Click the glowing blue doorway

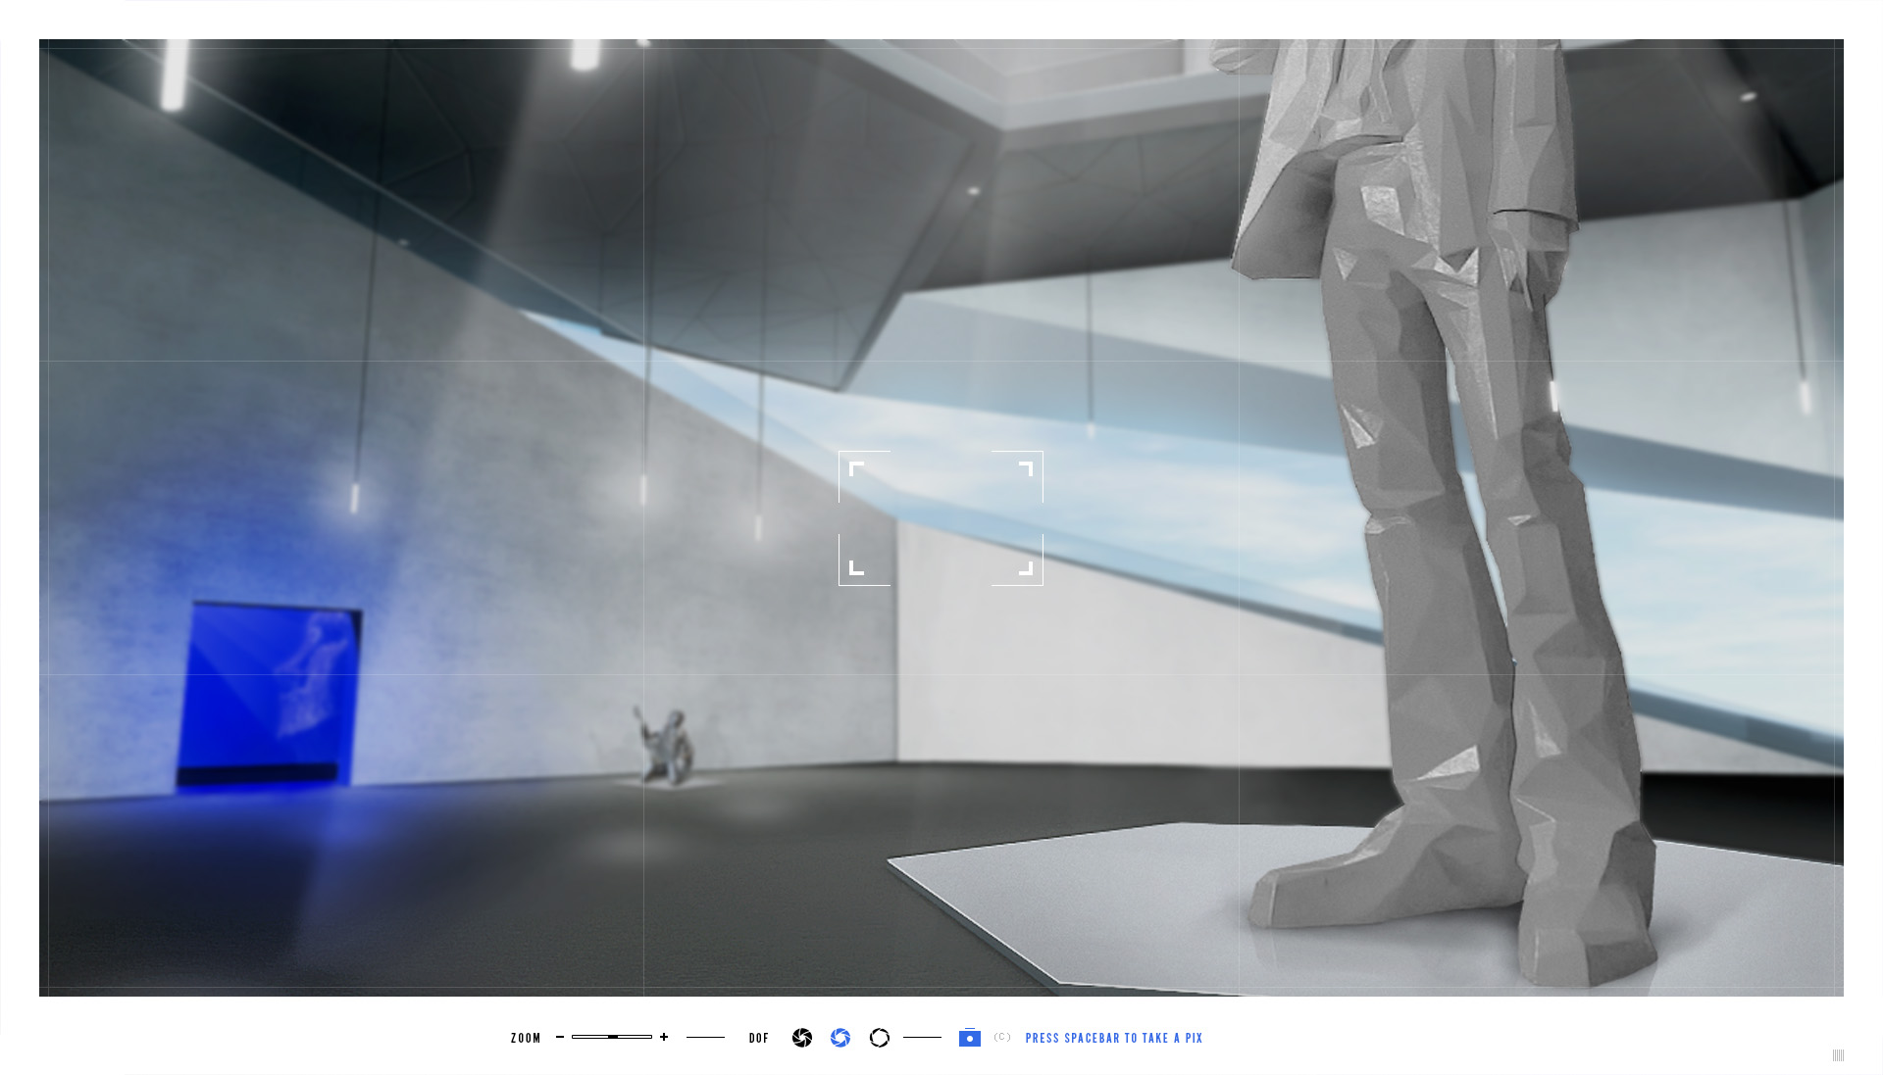(x=269, y=694)
